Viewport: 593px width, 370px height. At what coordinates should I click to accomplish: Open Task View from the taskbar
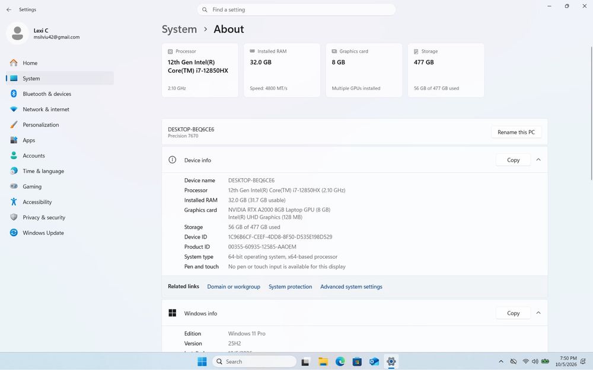click(305, 361)
